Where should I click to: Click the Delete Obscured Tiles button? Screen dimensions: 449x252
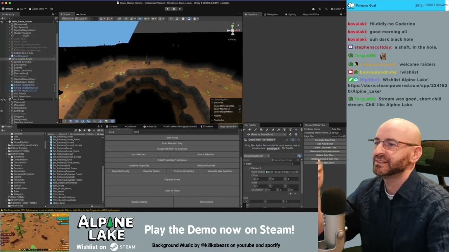(325, 147)
